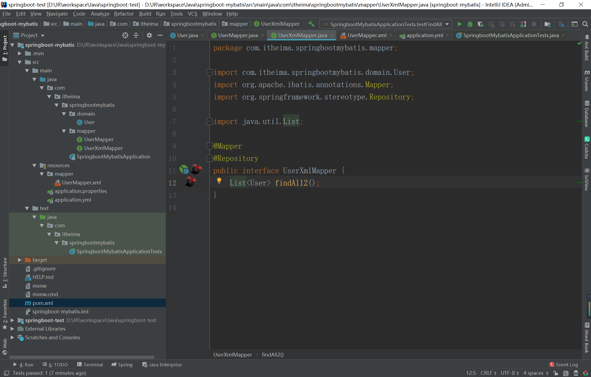Image resolution: width=591 pixels, height=377 pixels.
Task: Expand External Libraries node
Action: 12,329
